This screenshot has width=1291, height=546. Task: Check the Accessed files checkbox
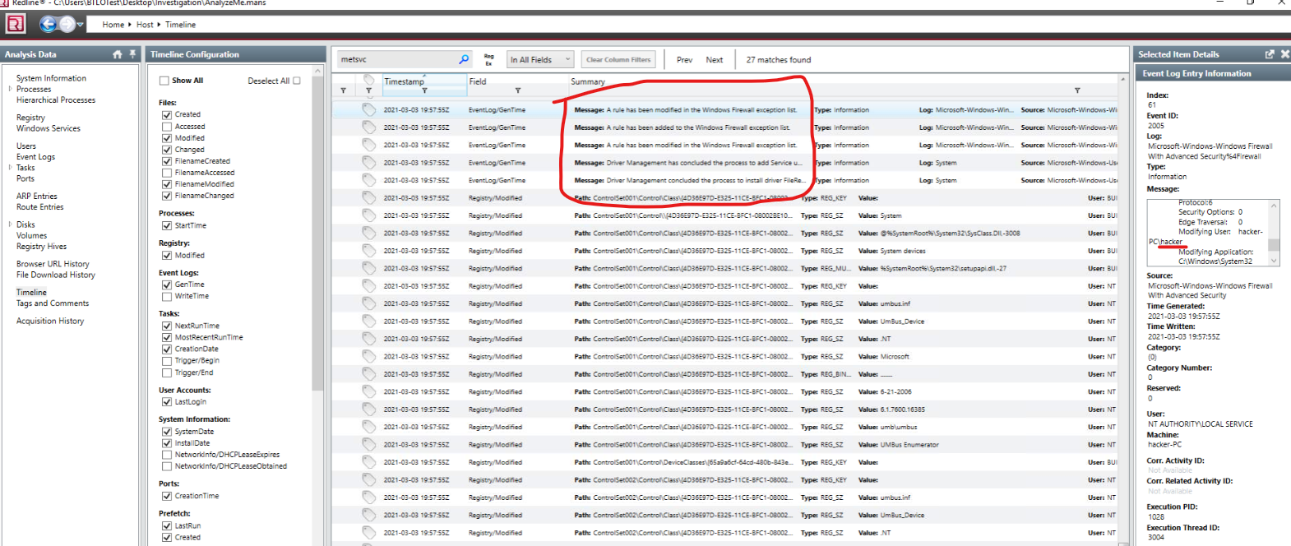point(167,127)
